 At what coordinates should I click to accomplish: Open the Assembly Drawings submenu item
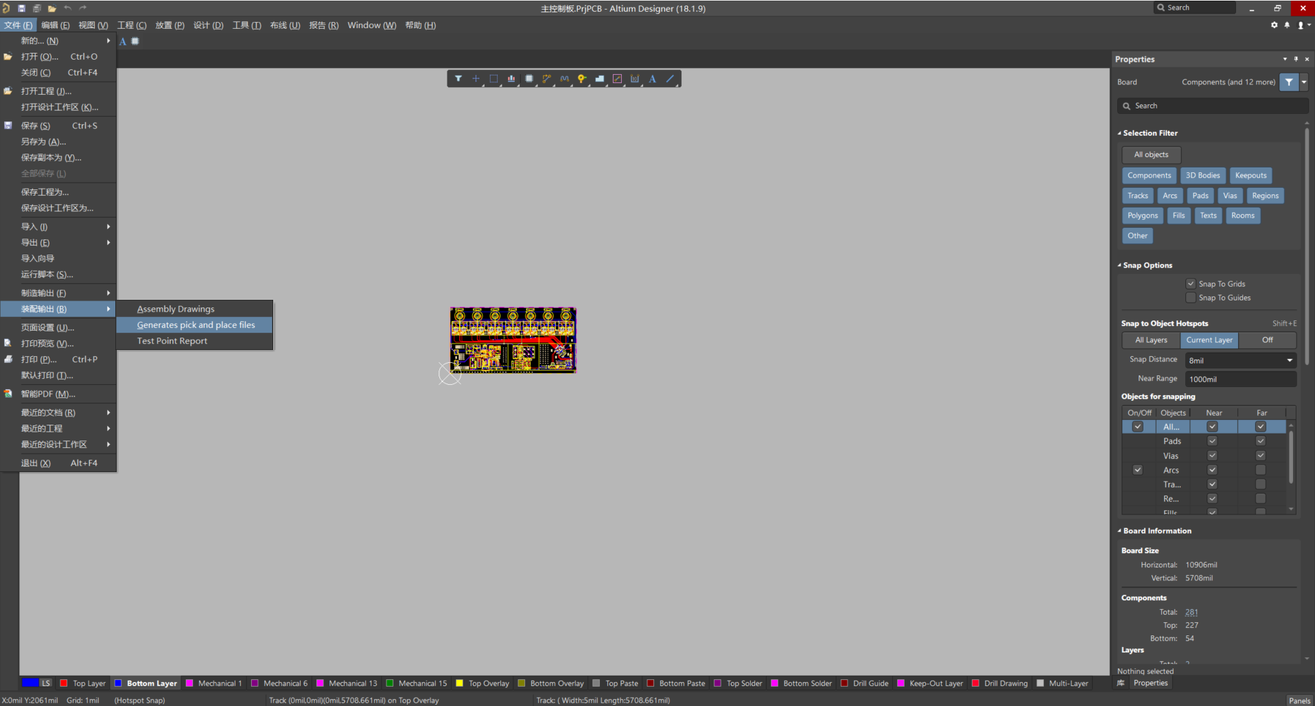coord(176,309)
